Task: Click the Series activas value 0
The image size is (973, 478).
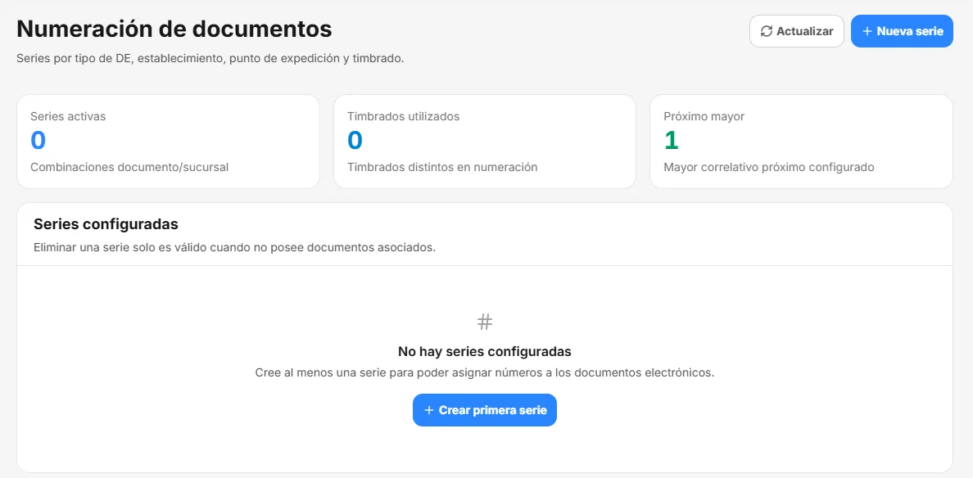Action: [38, 141]
